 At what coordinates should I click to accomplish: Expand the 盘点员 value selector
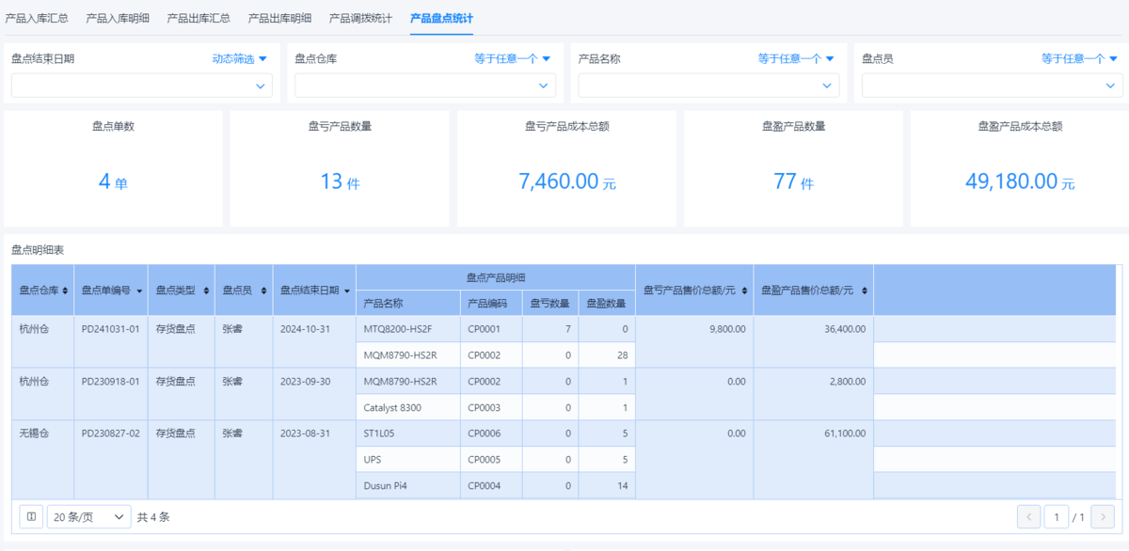coord(993,86)
